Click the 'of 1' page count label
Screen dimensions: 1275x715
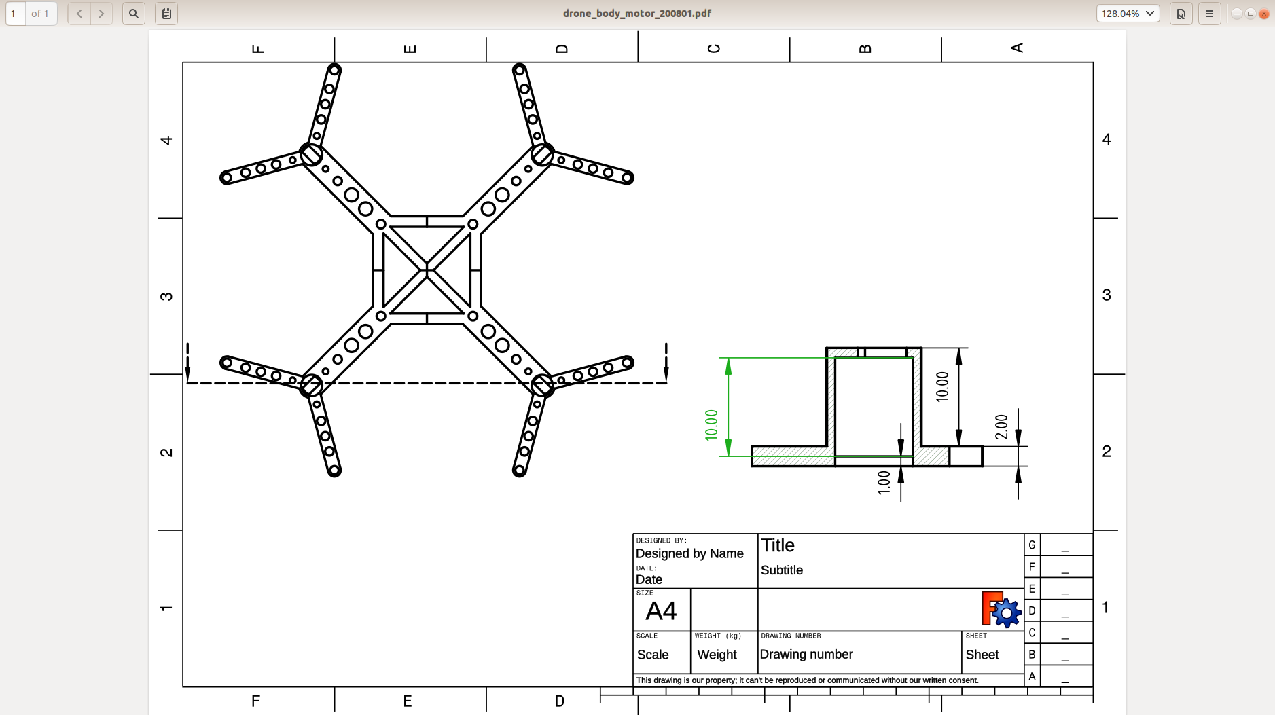tap(40, 14)
